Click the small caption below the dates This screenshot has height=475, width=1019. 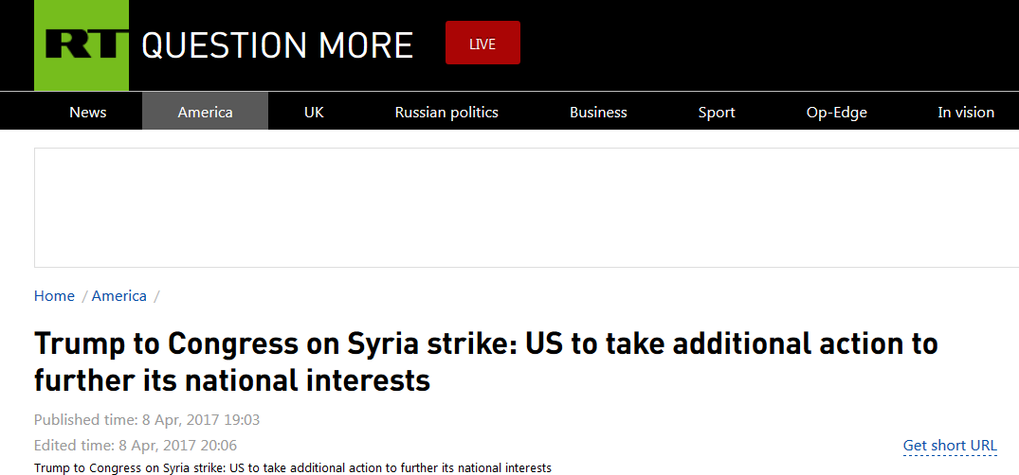(x=292, y=468)
